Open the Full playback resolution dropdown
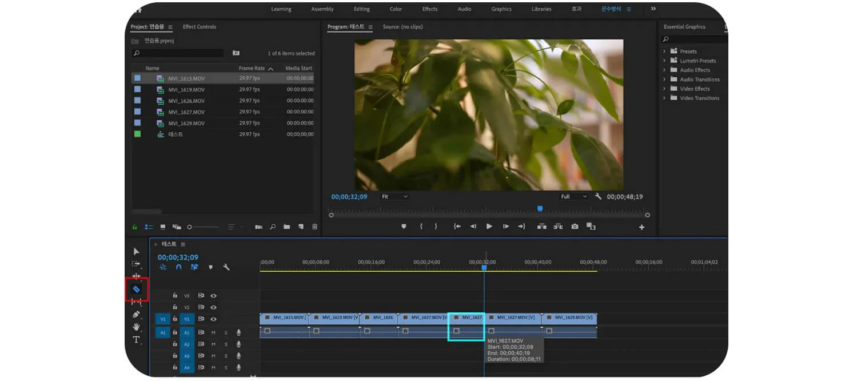The width and height of the screenshot is (853, 381). (574, 196)
